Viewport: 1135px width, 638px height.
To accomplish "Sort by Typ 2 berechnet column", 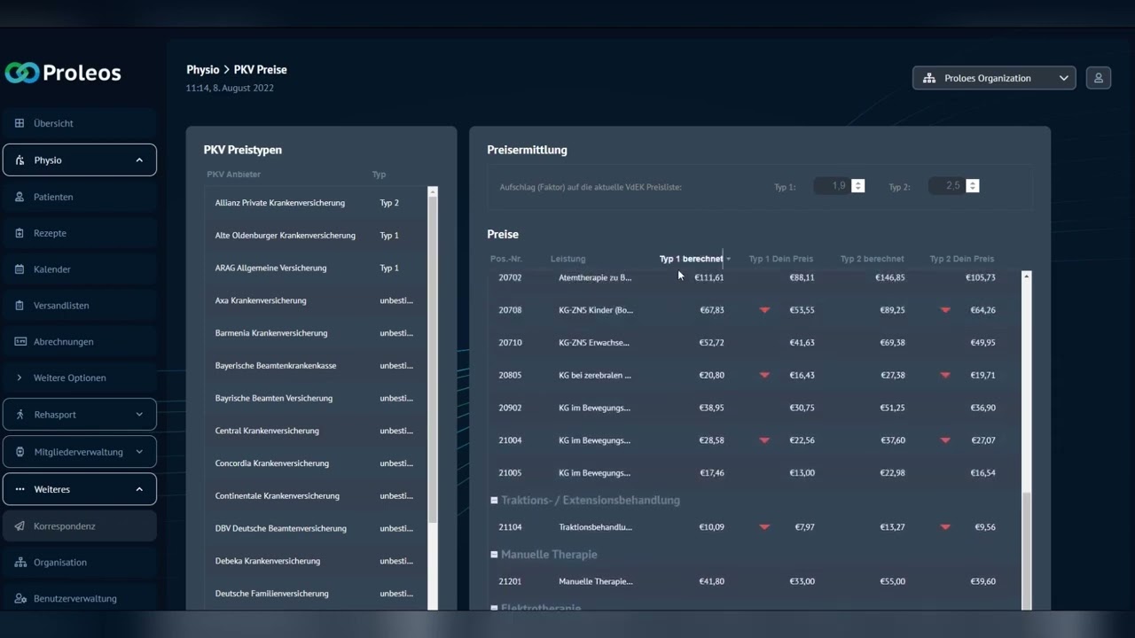I will 872,259.
